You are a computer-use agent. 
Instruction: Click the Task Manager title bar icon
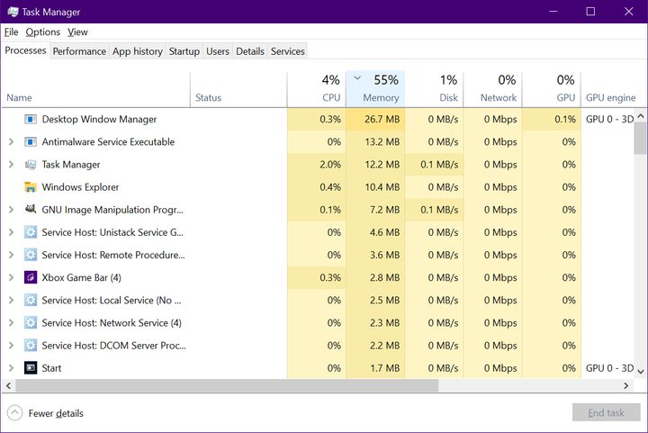(13, 12)
